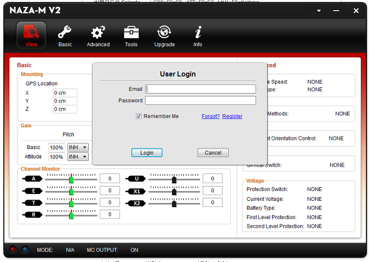Open the View page icon

coord(31,35)
